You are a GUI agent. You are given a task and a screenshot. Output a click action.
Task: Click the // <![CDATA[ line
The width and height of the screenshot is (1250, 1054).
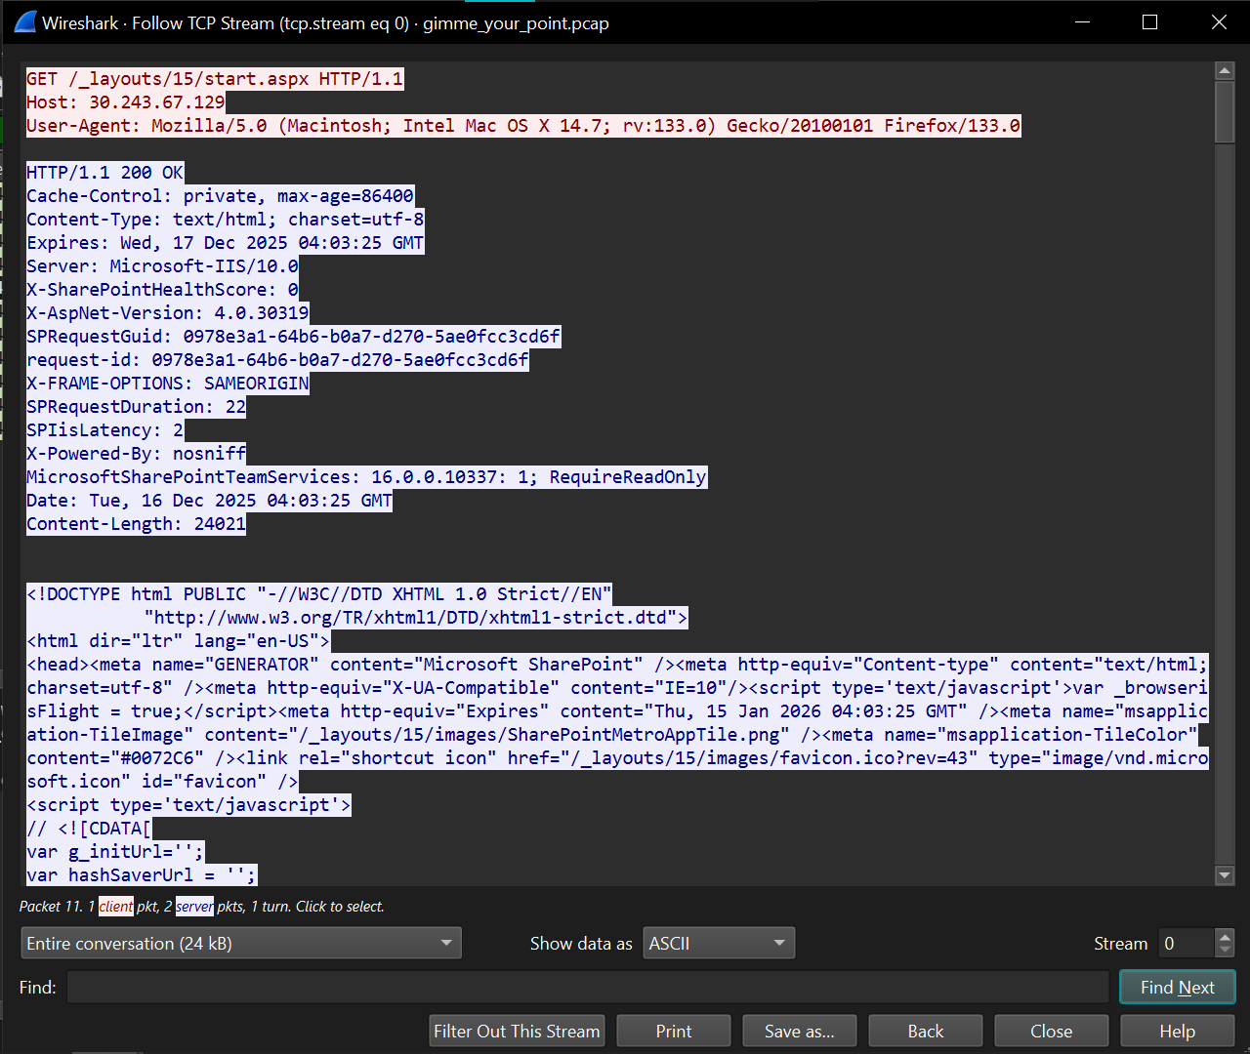click(89, 829)
